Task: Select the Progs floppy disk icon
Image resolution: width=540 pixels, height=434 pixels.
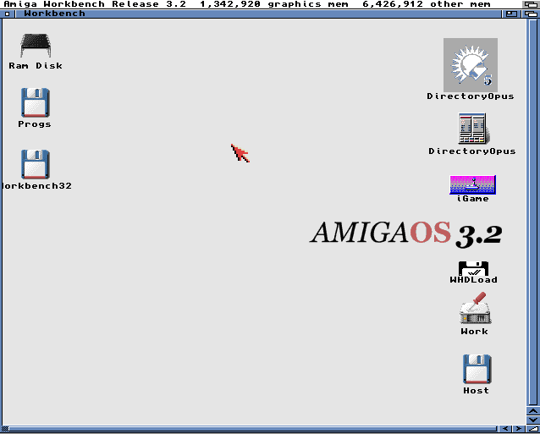Action: pyautogui.click(x=36, y=102)
